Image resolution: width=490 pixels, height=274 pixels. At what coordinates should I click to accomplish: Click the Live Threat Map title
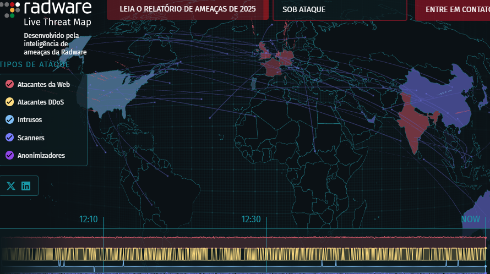[57, 22]
